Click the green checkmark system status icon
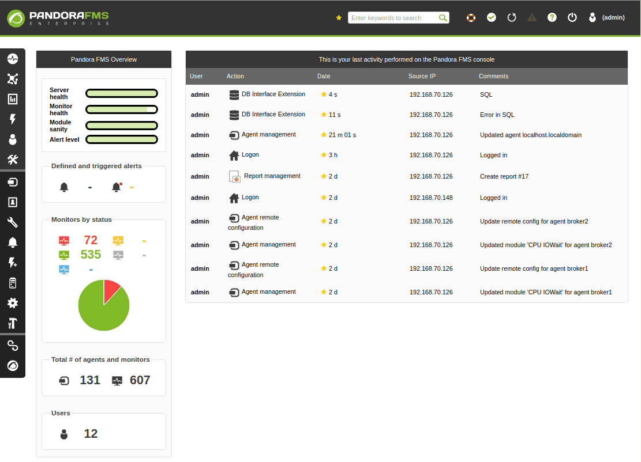 [492, 17]
